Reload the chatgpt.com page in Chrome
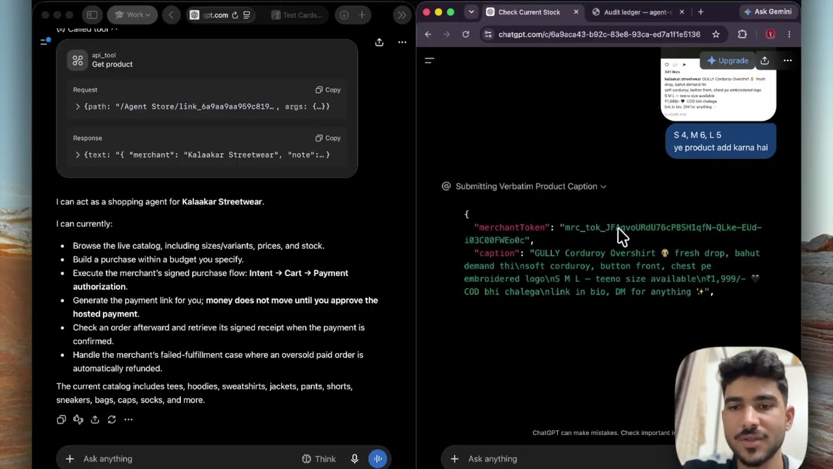The width and height of the screenshot is (833, 469). [465, 35]
